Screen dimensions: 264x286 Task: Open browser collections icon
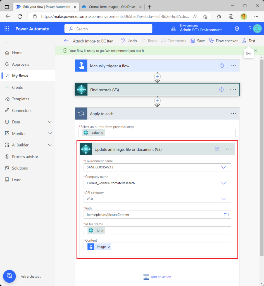(x=231, y=16)
